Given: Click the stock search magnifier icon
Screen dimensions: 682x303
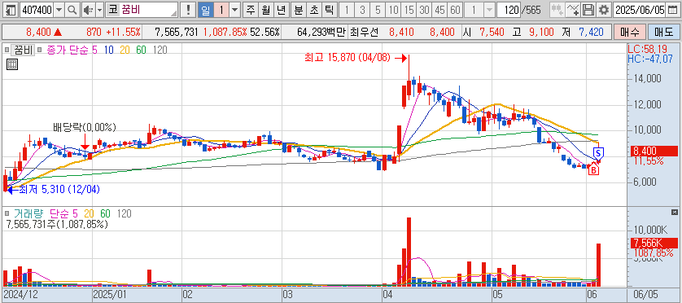Looking at the screenshot, I should (x=72, y=10).
